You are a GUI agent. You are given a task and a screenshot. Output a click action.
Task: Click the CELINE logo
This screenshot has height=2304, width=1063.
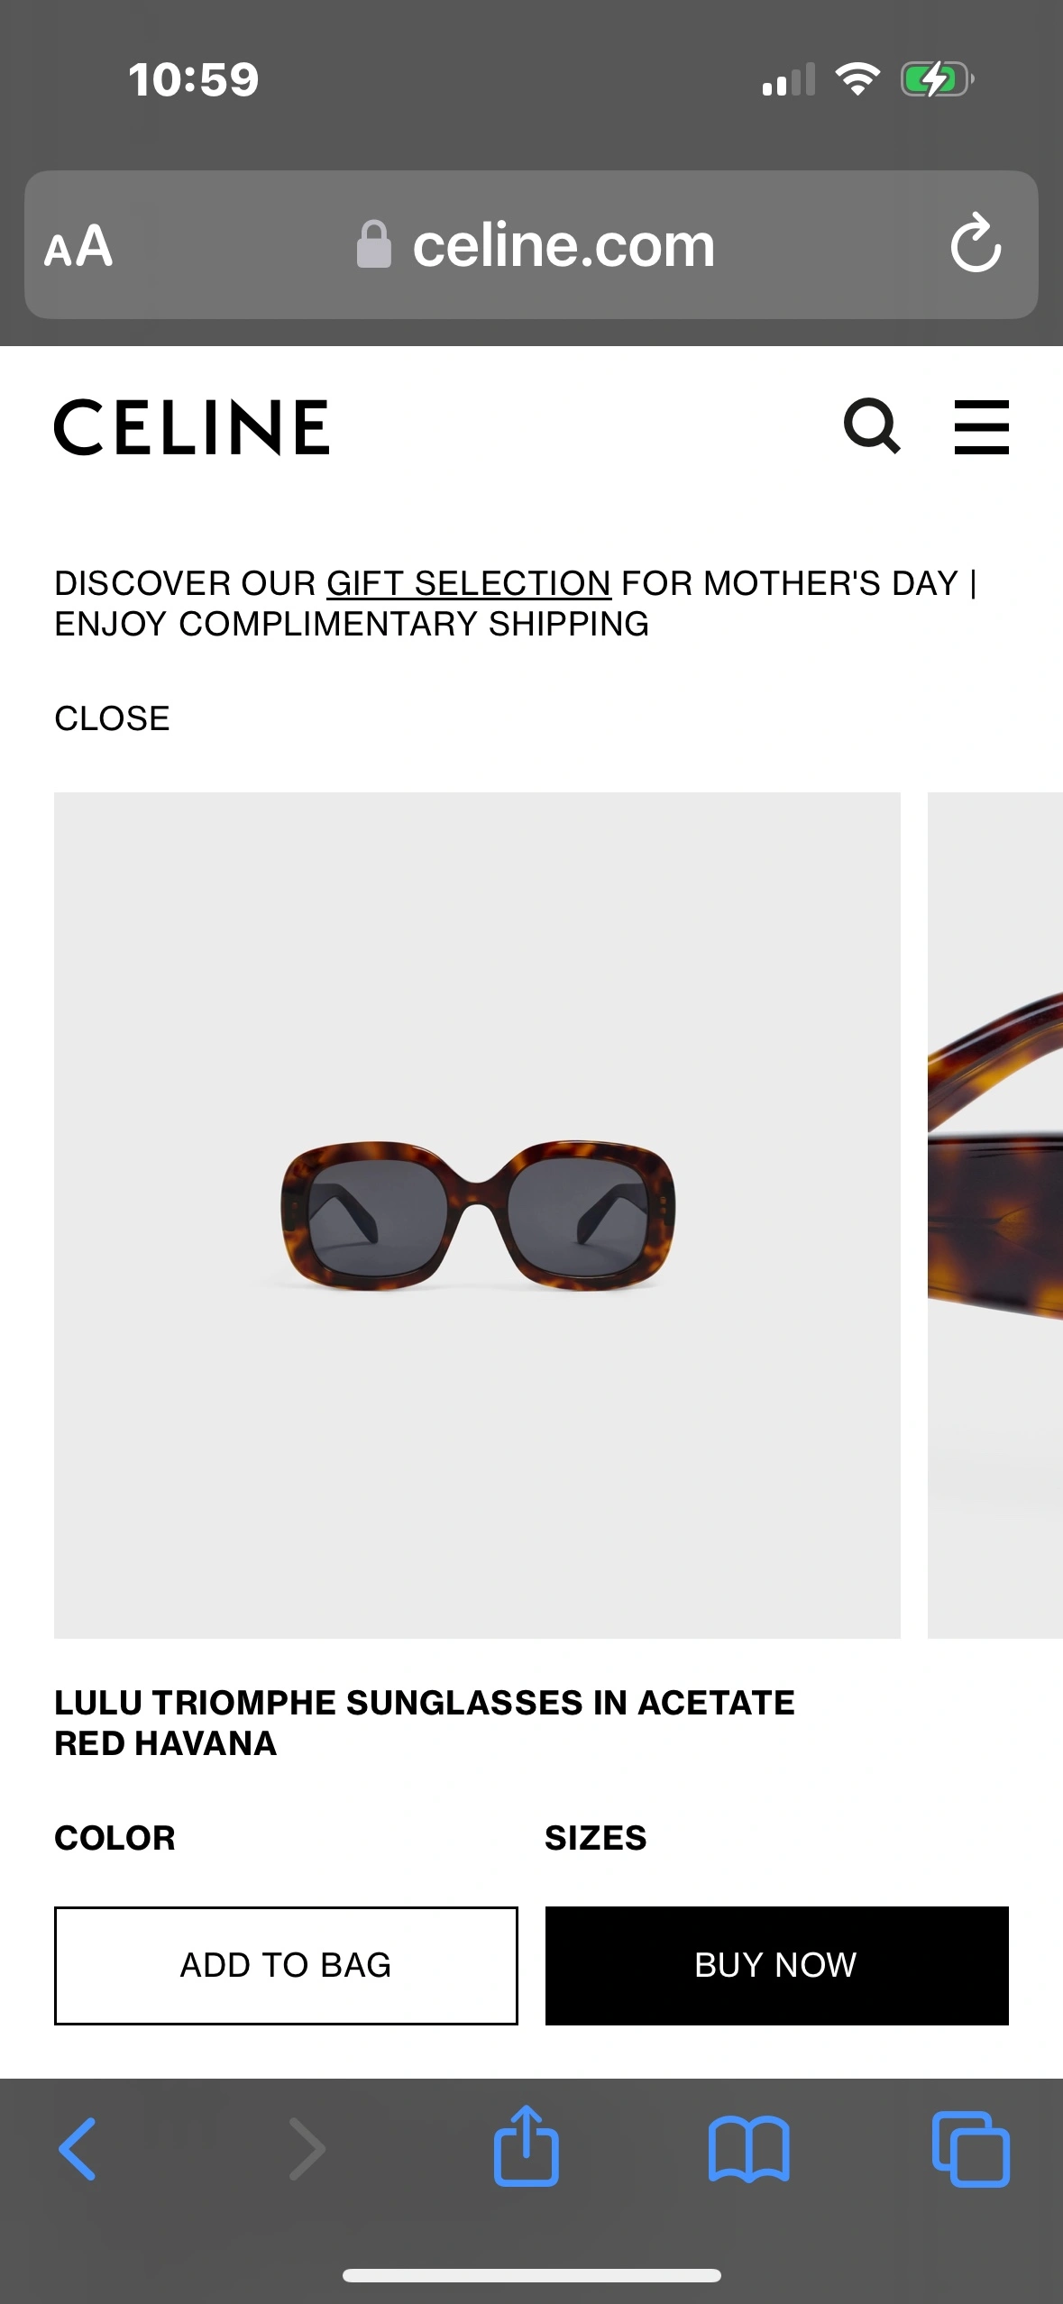click(x=192, y=426)
